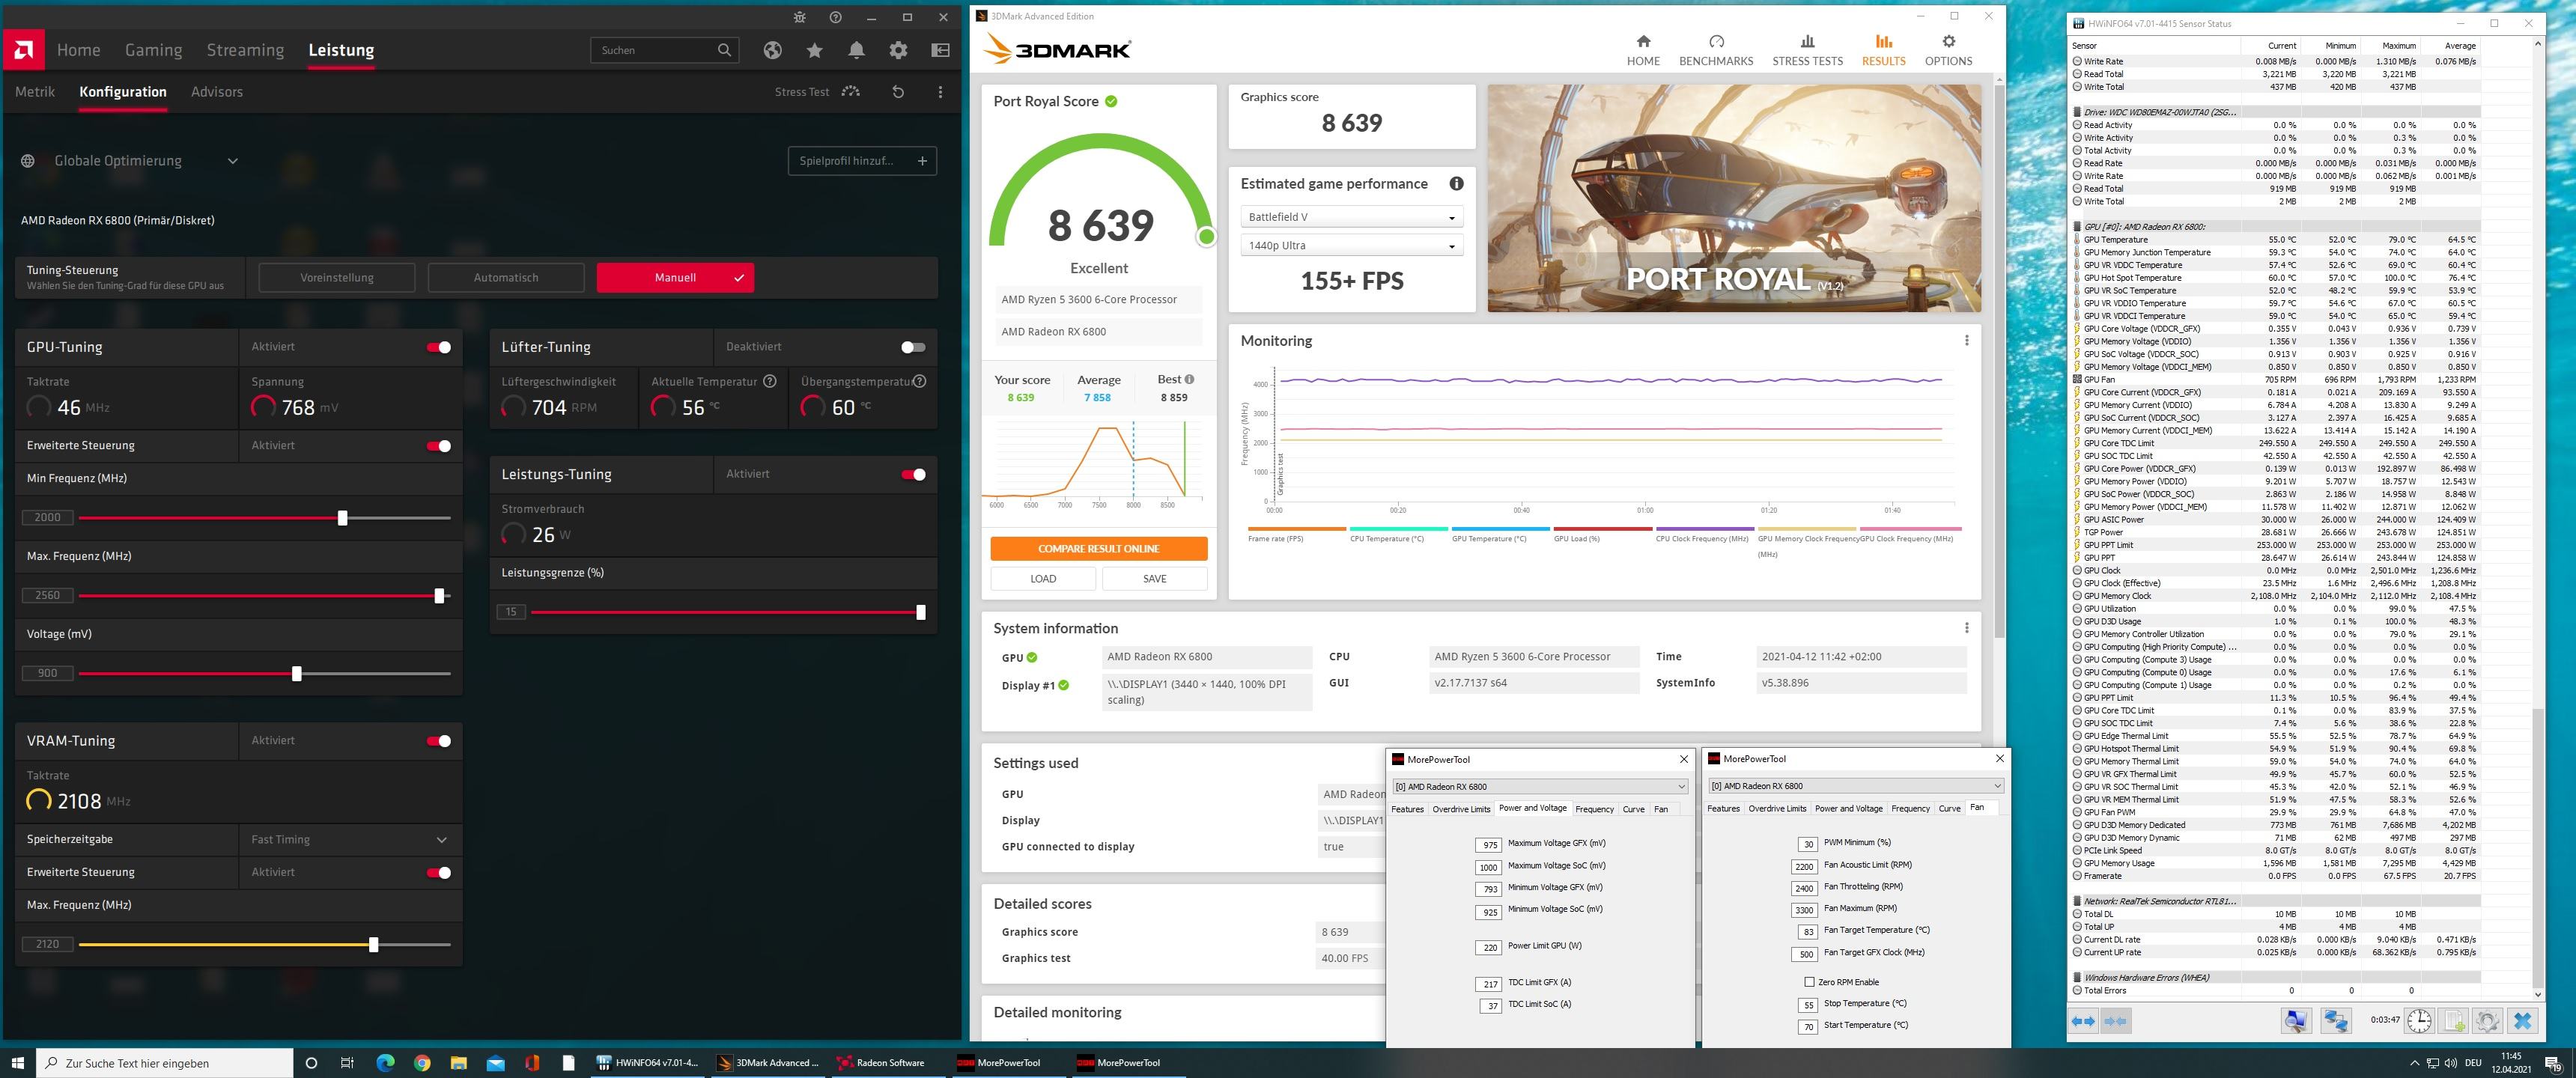Toggle VRAM-Tuning switch

(x=439, y=741)
